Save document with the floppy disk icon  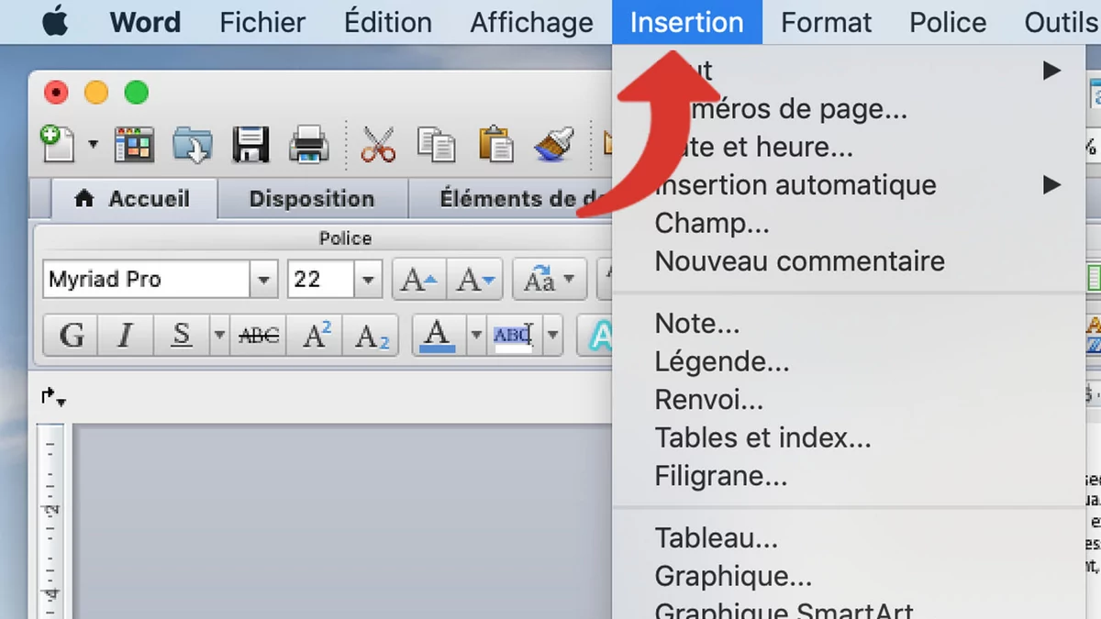250,145
